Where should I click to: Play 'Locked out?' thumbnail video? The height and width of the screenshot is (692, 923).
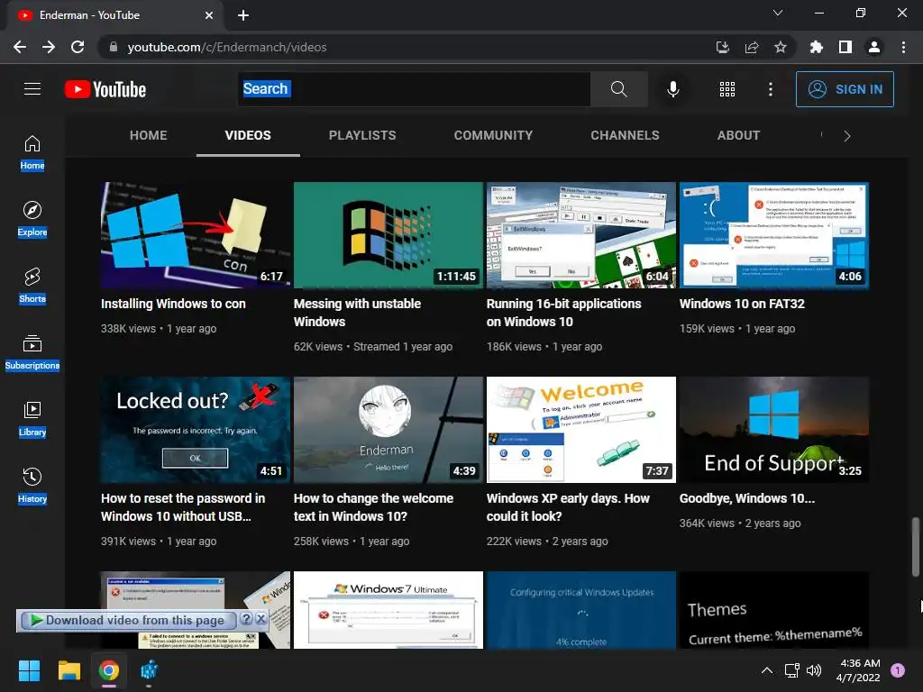click(195, 430)
